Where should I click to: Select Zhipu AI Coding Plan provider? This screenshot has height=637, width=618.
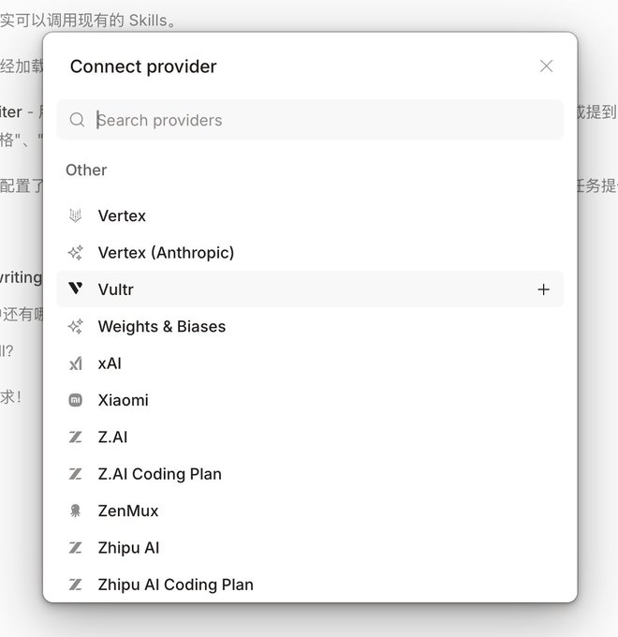pyautogui.click(x=175, y=585)
